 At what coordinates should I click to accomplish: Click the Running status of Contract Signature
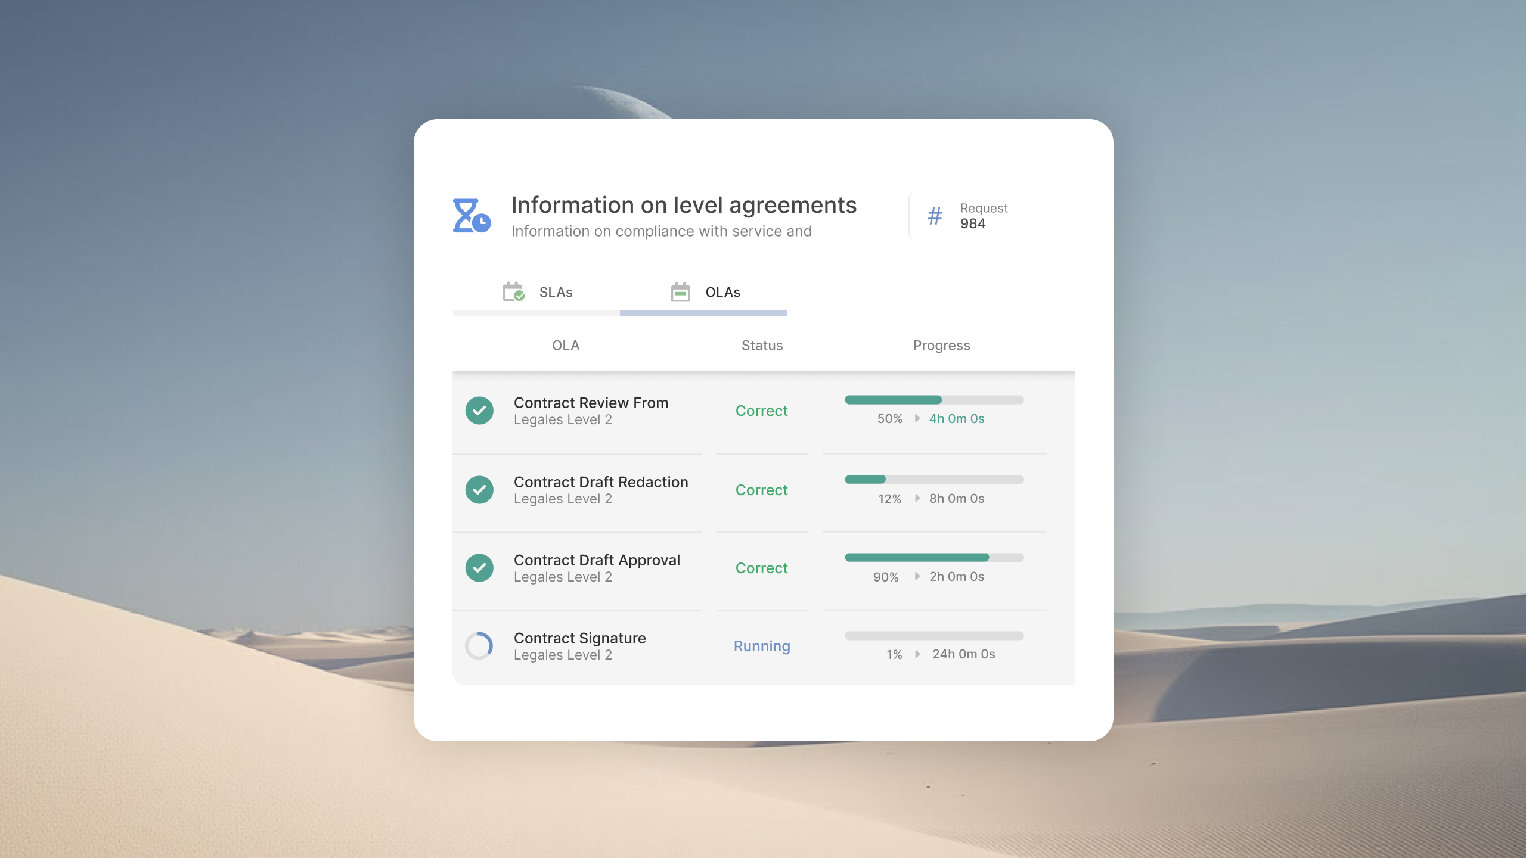762,646
